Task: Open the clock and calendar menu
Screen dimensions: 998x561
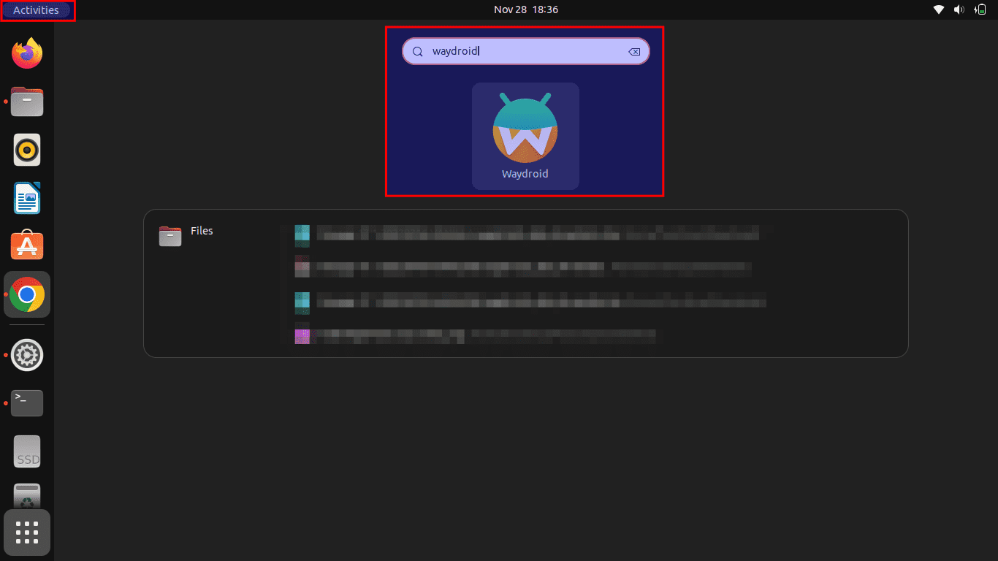Action: 525,9
